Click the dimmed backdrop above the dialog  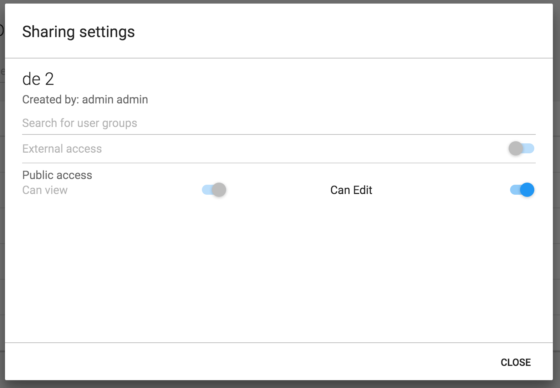(278, 1)
